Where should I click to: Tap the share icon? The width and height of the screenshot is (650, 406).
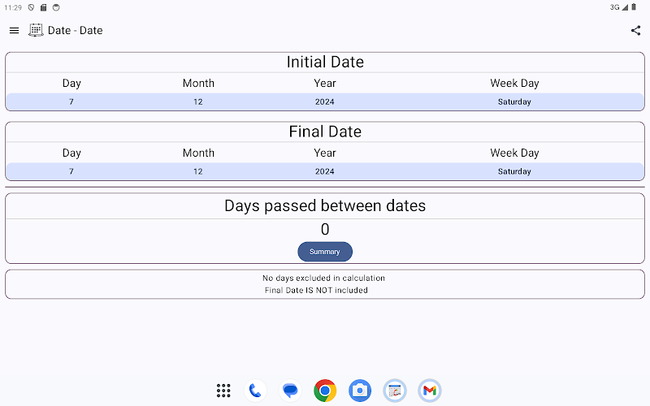[635, 30]
